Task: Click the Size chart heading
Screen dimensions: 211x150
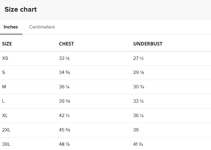Action: pos(21,9)
